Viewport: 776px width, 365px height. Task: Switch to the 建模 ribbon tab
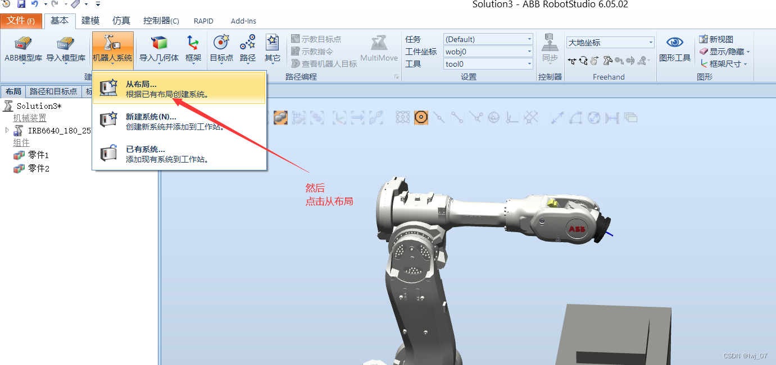coord(90,21)
